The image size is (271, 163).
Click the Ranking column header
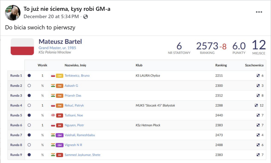[x=221, y=65]
